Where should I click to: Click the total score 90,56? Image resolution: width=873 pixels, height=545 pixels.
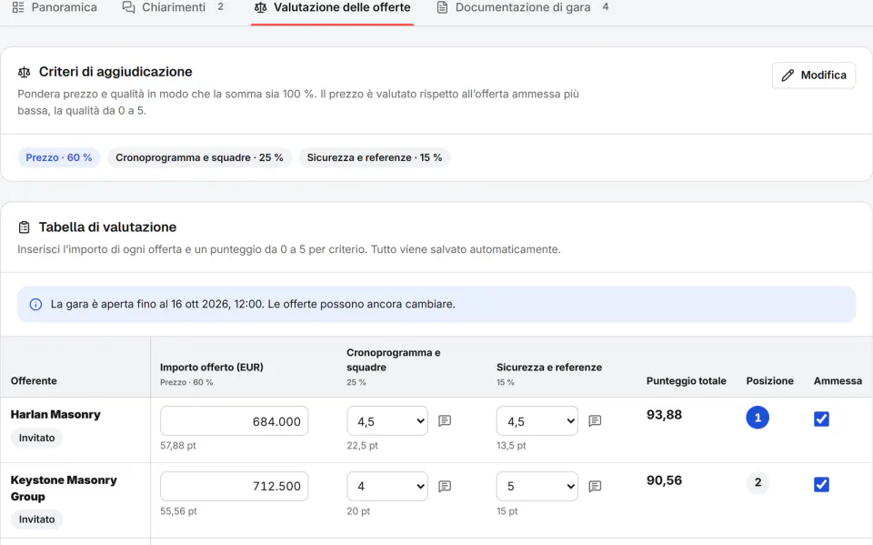click(x=664, y=480)
